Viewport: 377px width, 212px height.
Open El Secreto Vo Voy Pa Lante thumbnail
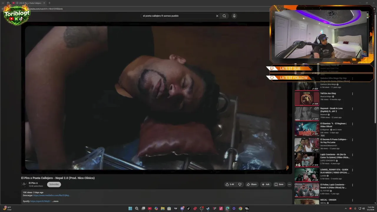(x=307, y=145)
